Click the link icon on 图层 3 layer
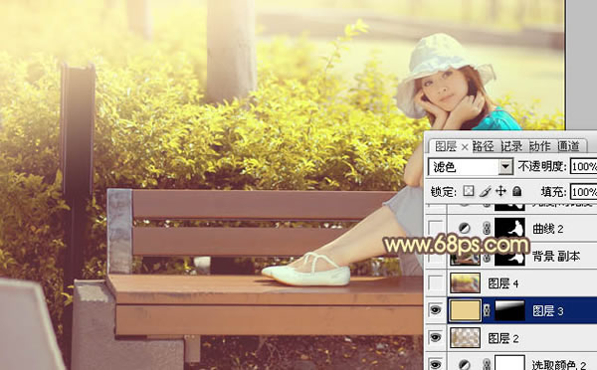Image resolution: width=597 pixels, height=370 pixels. [487, 311]
